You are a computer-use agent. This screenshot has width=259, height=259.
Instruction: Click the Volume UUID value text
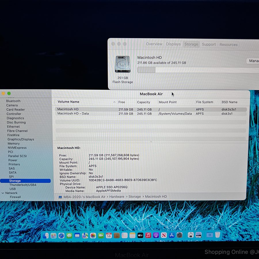click(x=123, y=180)
